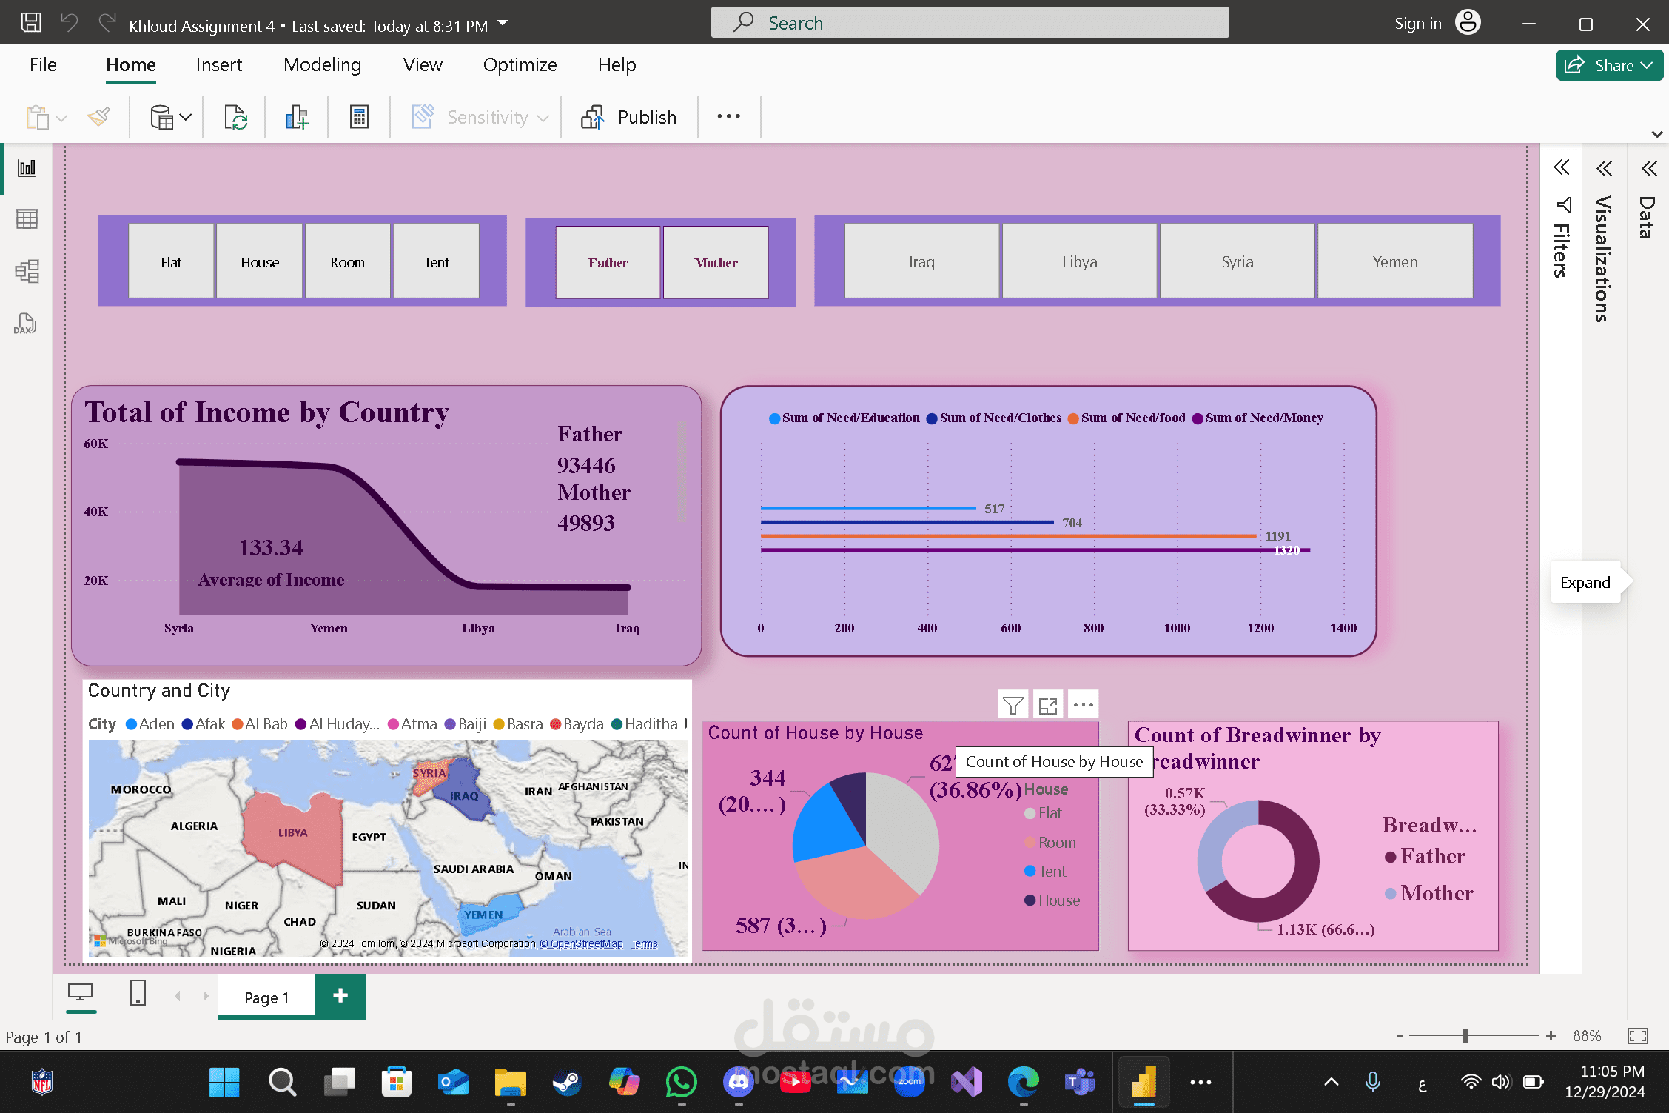Screen dimensions: 1669x1113
Task: Click the Redo arrow icon
Action: point(107,23)
